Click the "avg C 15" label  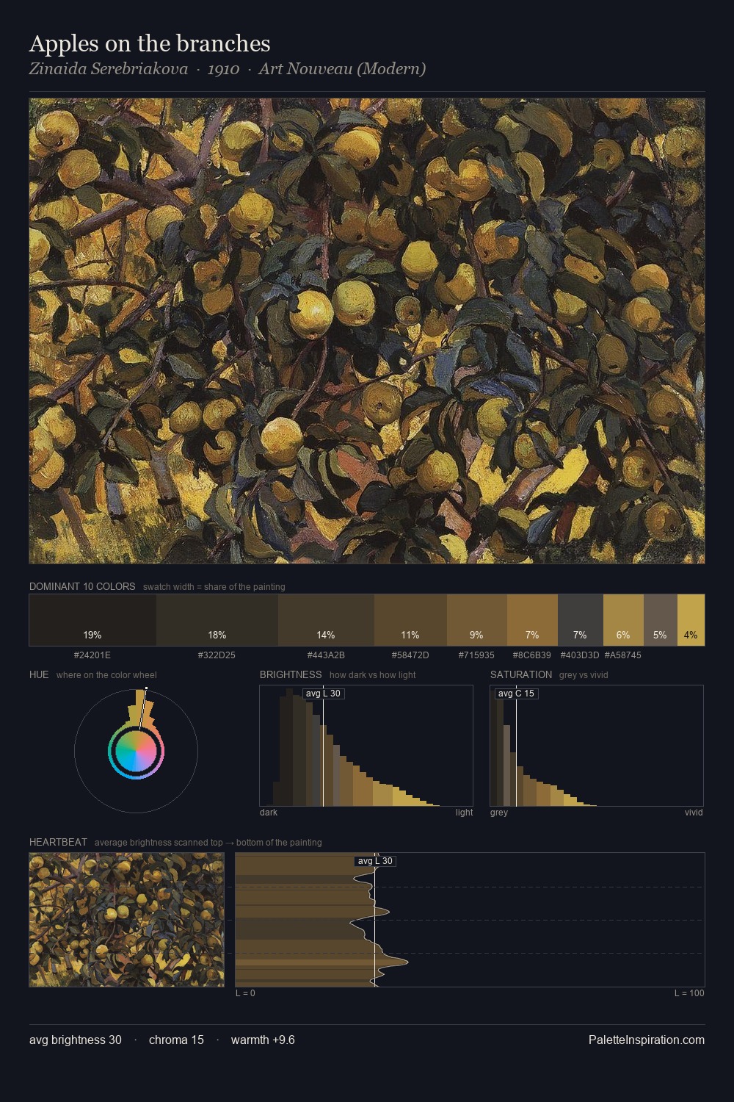[516, 694]
